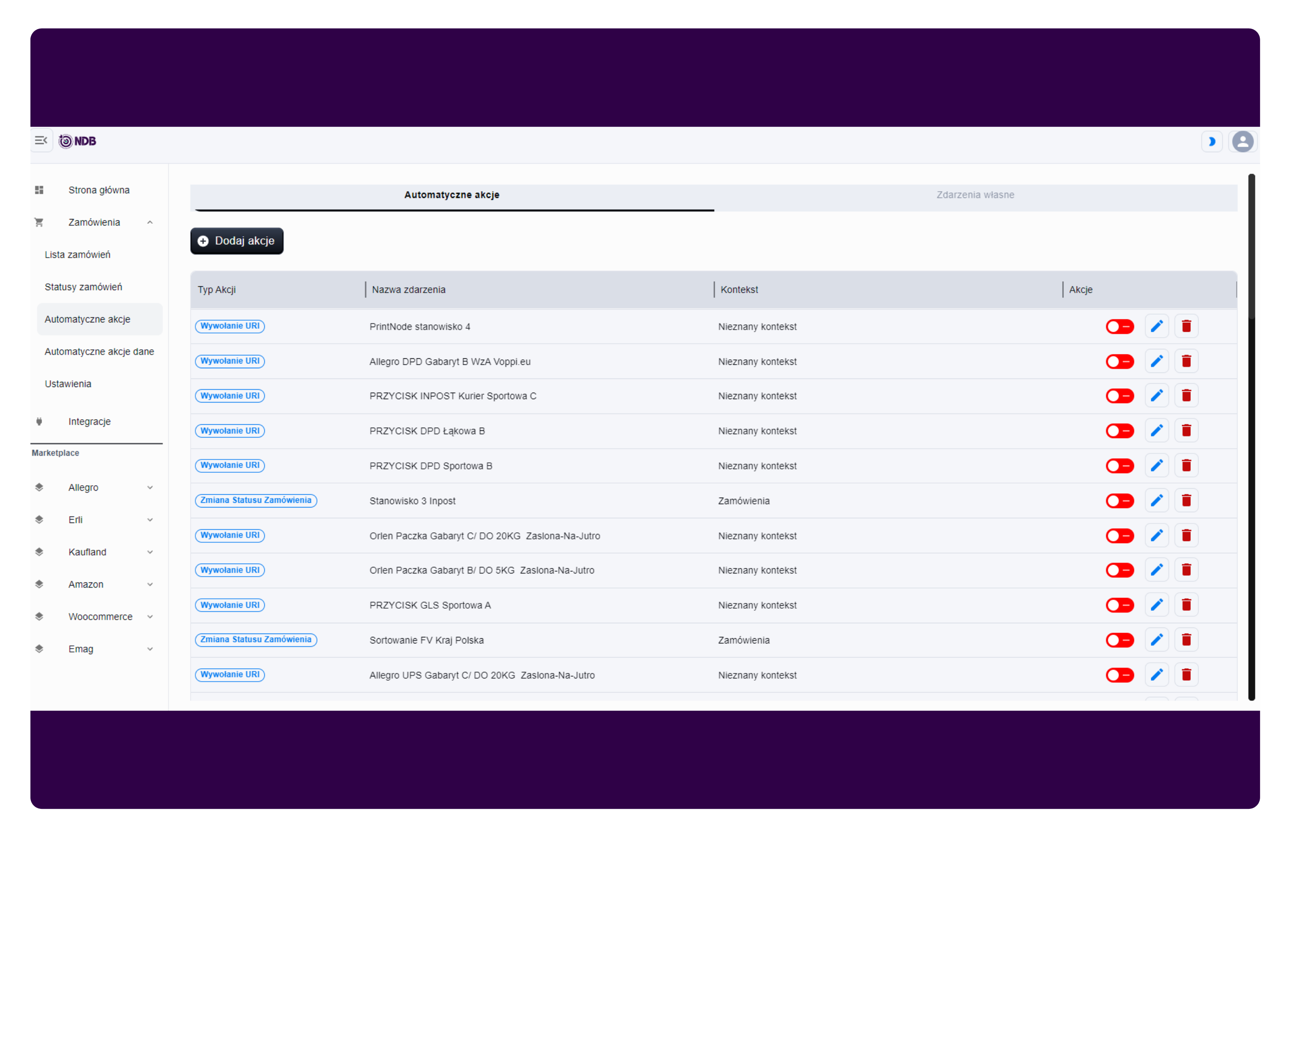The image size is (1291, 1057).
Task: Open the user account avatar menu
Action: (1242, 141)
